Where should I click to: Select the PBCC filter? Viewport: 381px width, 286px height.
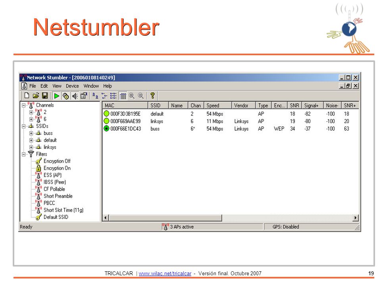click(x=49, y=203)
